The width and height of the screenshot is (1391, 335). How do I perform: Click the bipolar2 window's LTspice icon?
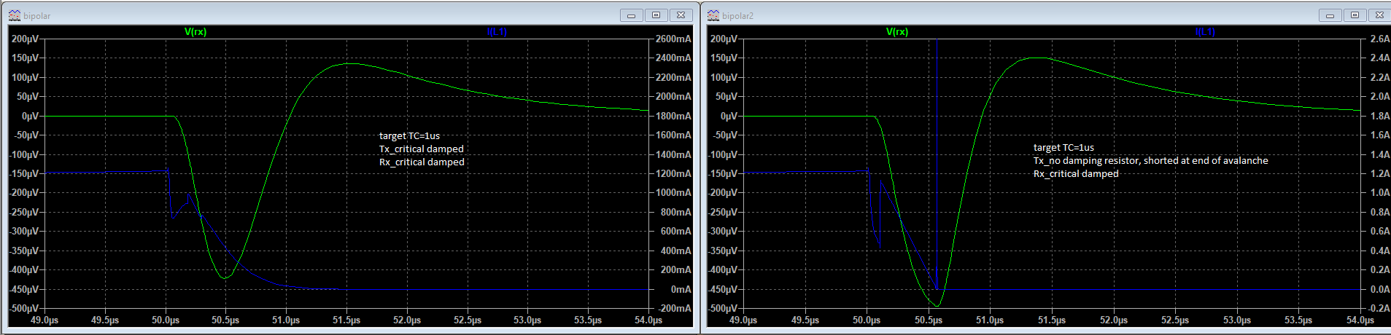tap(713, 15)
